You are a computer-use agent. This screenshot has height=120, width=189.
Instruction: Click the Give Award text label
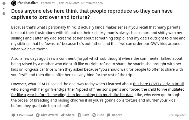tap(49, 115)
